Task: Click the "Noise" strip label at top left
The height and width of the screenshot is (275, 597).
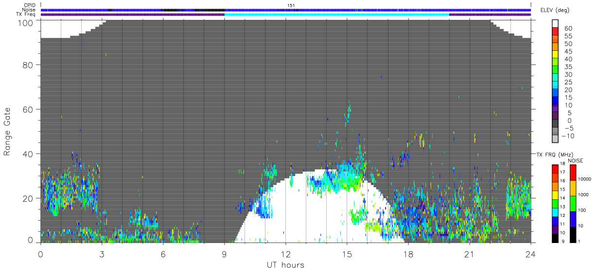Action: [29, 10]
